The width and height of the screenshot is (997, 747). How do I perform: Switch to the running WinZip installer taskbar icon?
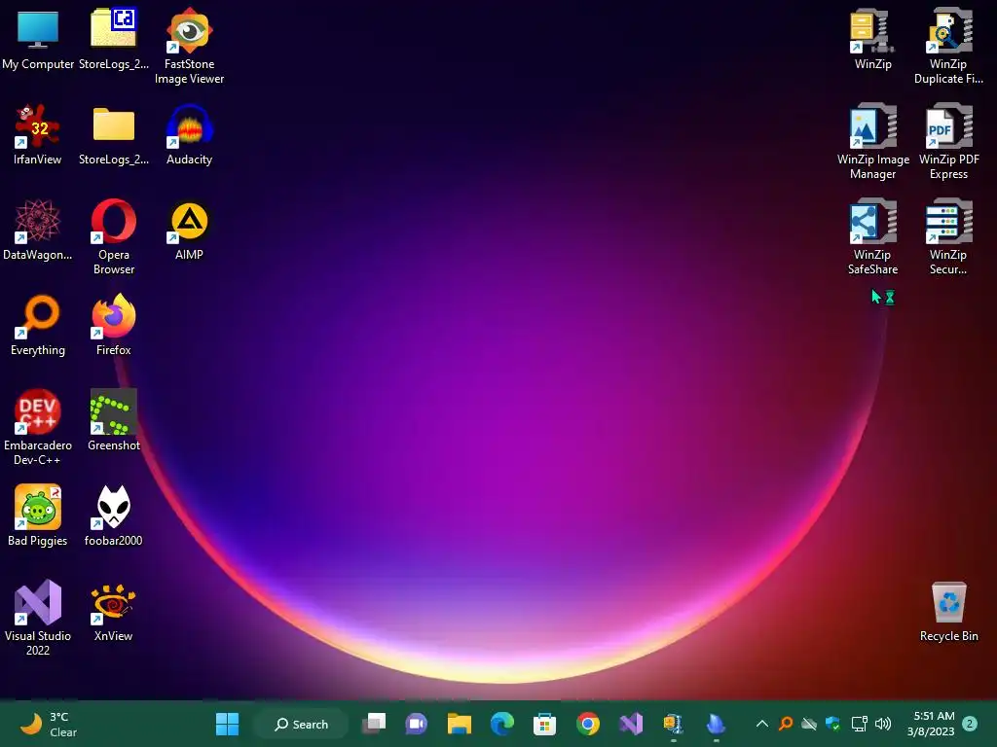[x=674, y=724]
